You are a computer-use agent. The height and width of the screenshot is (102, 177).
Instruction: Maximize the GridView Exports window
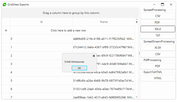coord(162,5)
